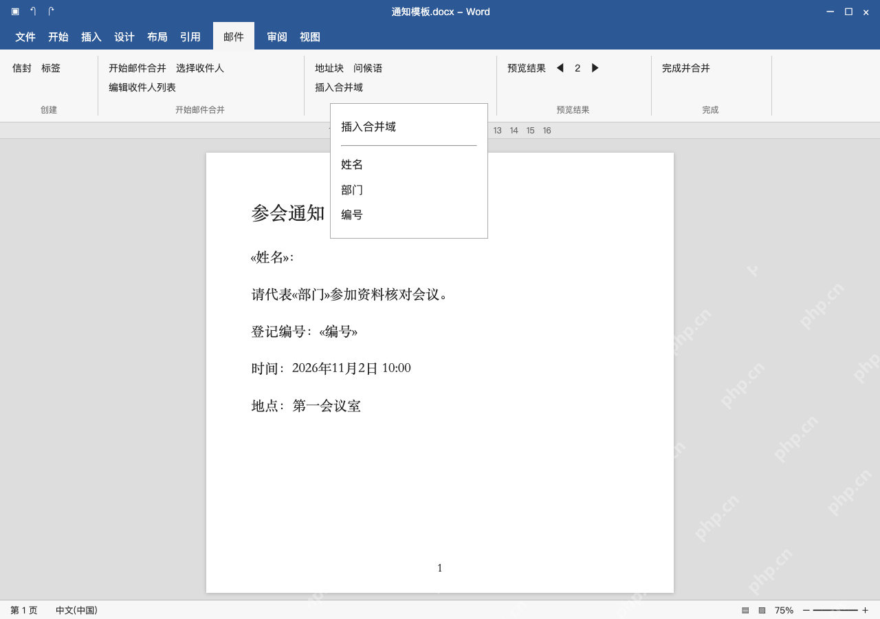
Task: Open the 引用 ribbon tab
Action: [190, 36]
